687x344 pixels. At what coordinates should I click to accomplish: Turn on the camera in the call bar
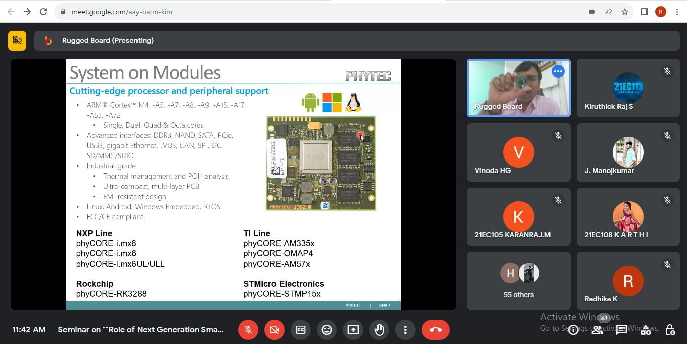[274, 330]
